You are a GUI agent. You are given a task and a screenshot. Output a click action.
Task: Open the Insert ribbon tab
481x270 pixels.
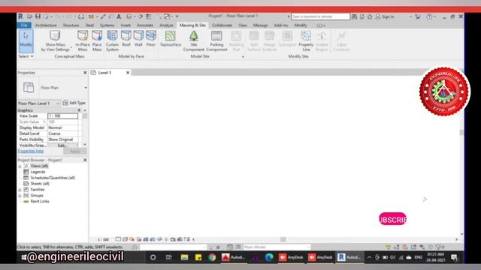pos(126,25)
